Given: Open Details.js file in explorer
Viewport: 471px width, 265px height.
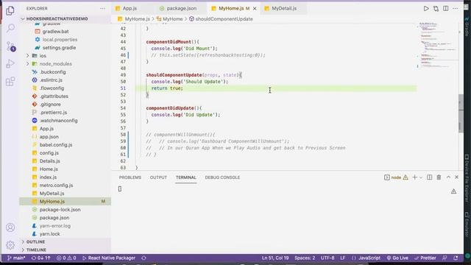Looking at the screenshot, I should (x=49, y=161).
